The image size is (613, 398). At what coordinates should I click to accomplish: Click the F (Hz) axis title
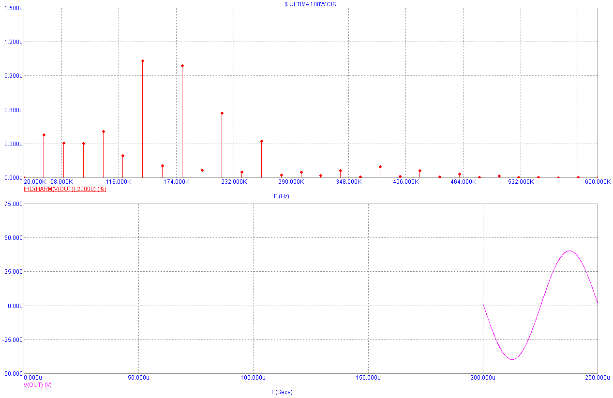tap(281, 196)
